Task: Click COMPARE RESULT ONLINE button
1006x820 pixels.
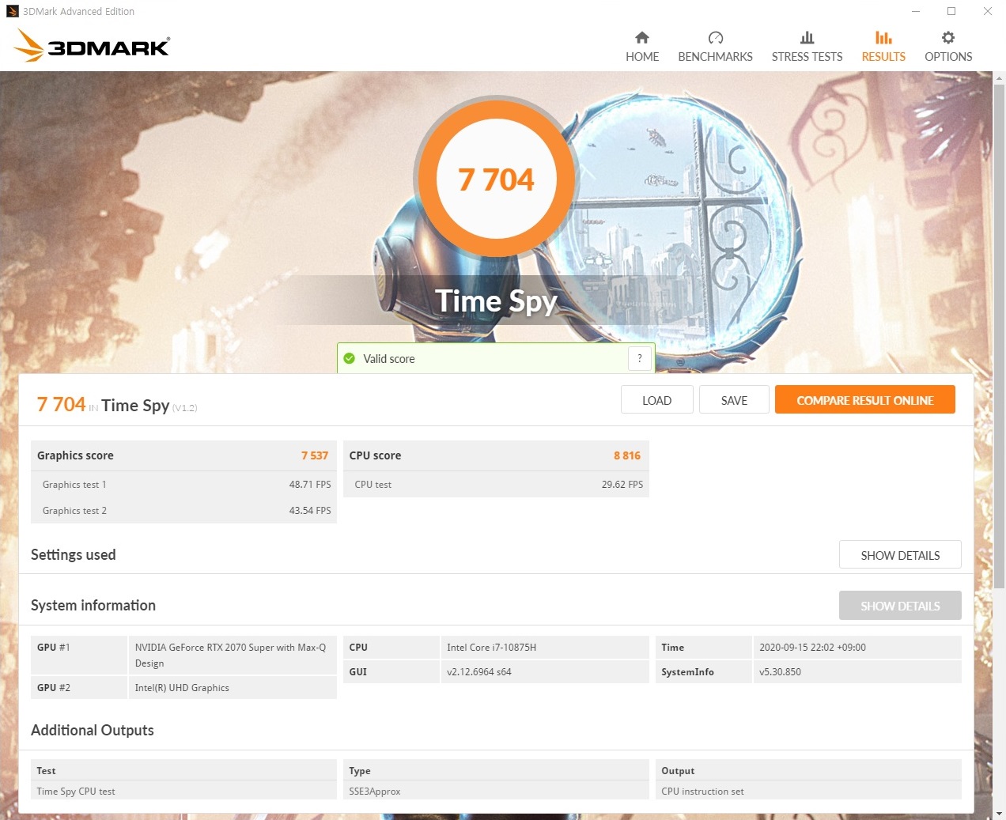Action: point(865,400)
